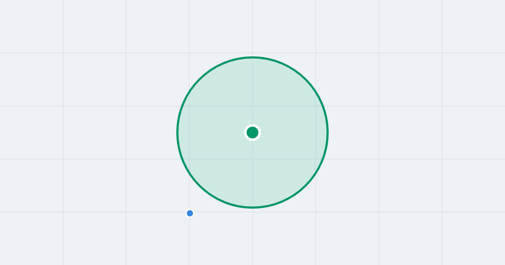Viewport: 505px width, 265px height.
Task: Select the small blue dot marker
Action: click(x=190, y=213)
